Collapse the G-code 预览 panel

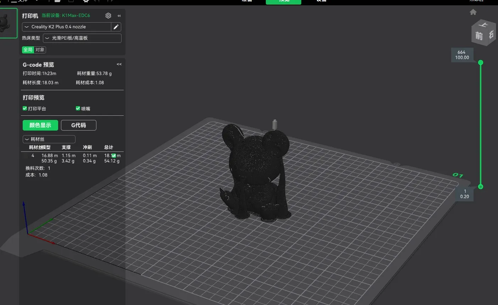pyautogui.click(x=119, y=64)
